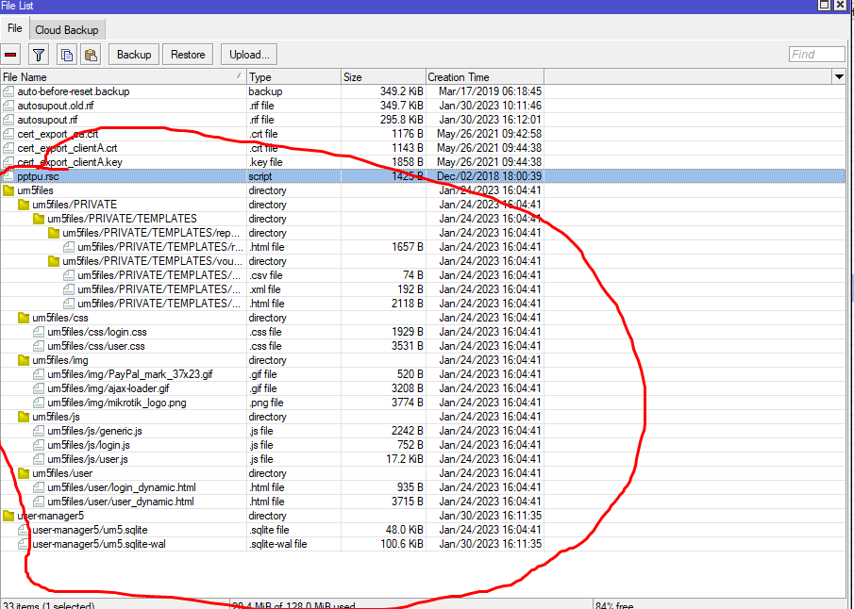This screenshot has height=609, width=854.
Task: Click the um5files/img folder icon
Action: 24,360
